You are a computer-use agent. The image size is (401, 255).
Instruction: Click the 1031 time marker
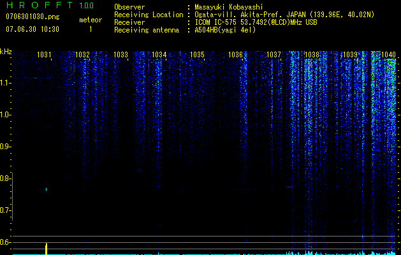pos(44,54)
